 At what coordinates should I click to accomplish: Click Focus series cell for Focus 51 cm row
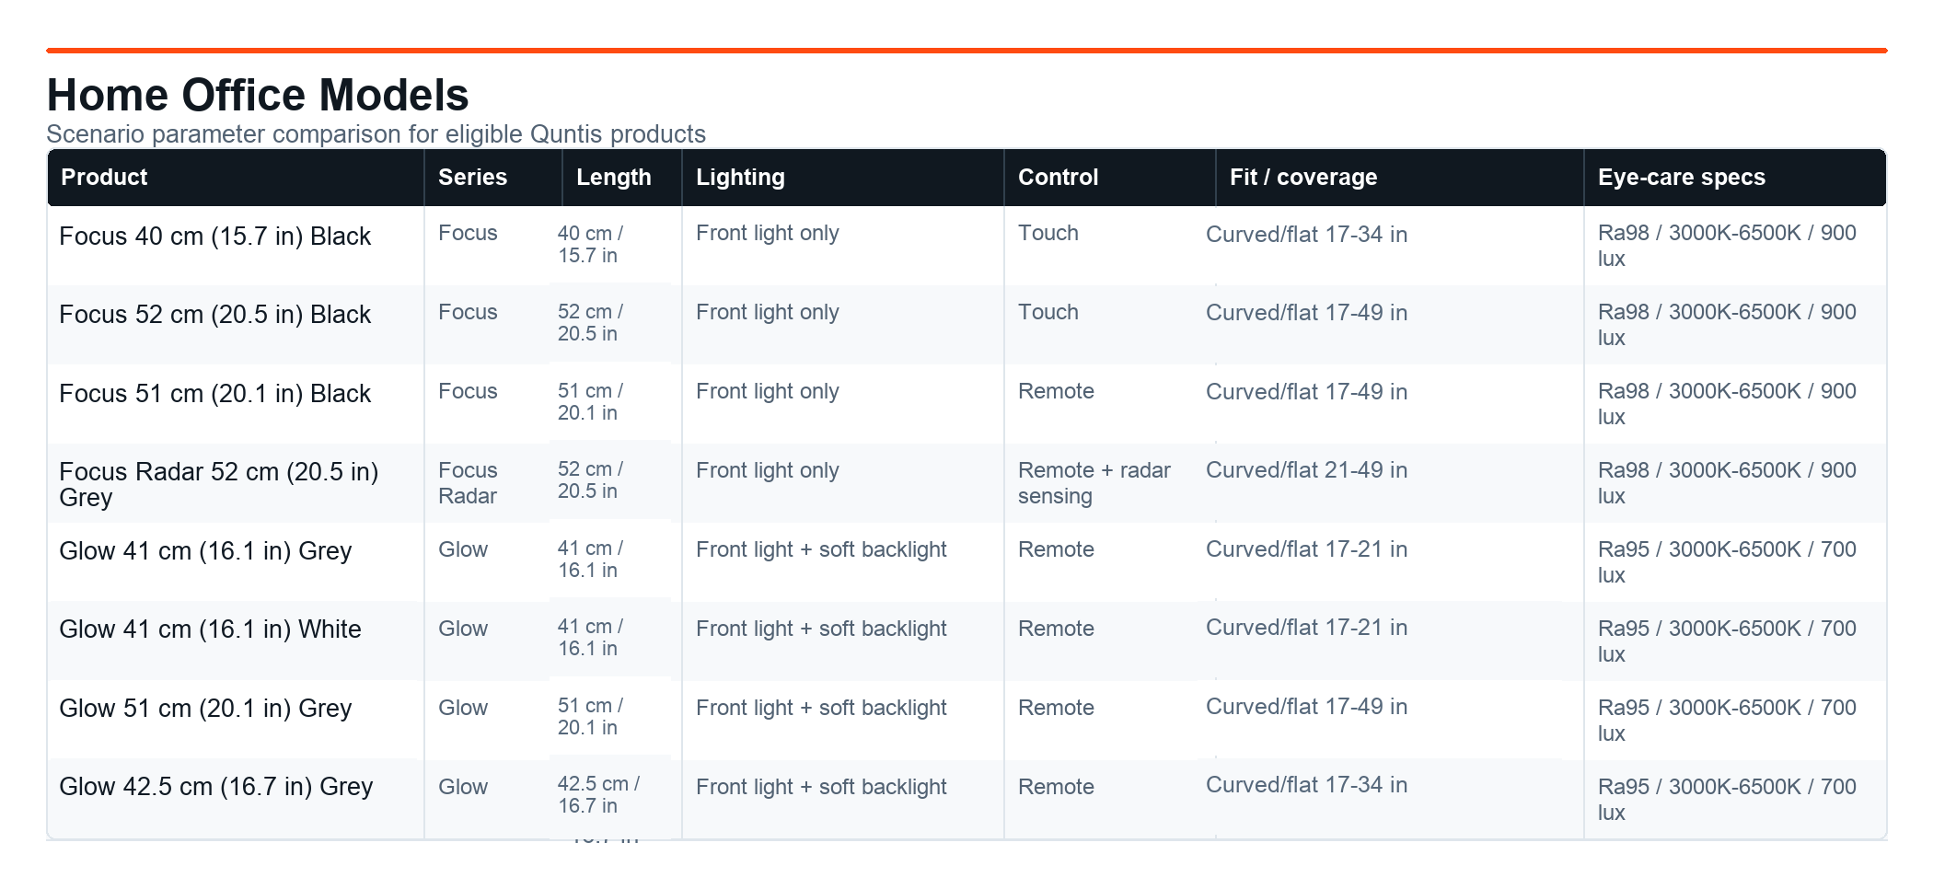pos(468,391)
